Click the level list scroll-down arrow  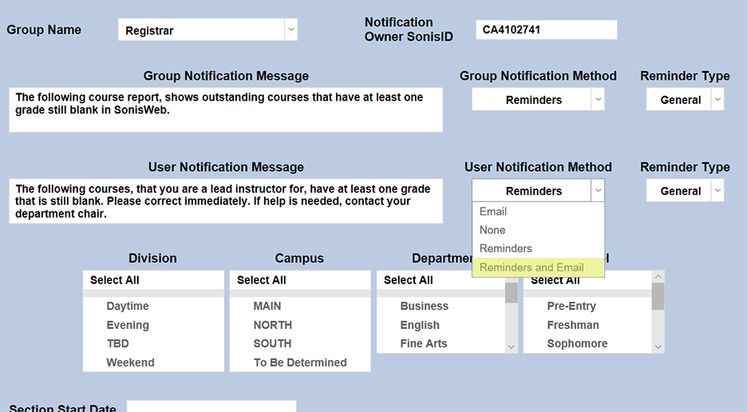click(x=658, y=347)
